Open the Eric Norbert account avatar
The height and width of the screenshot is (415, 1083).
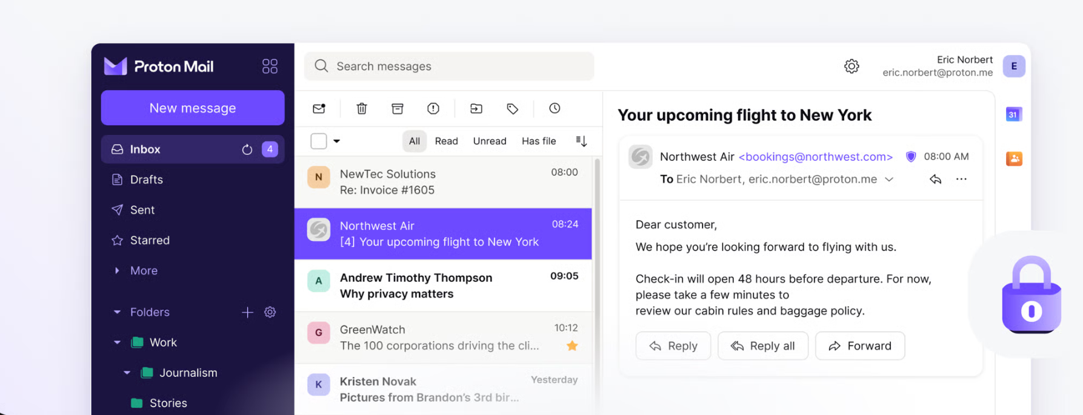tap(1014, 66)
